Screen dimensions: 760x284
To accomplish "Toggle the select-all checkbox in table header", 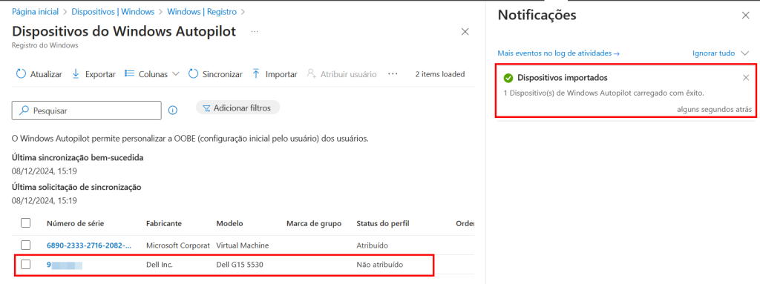I will 26,223.
